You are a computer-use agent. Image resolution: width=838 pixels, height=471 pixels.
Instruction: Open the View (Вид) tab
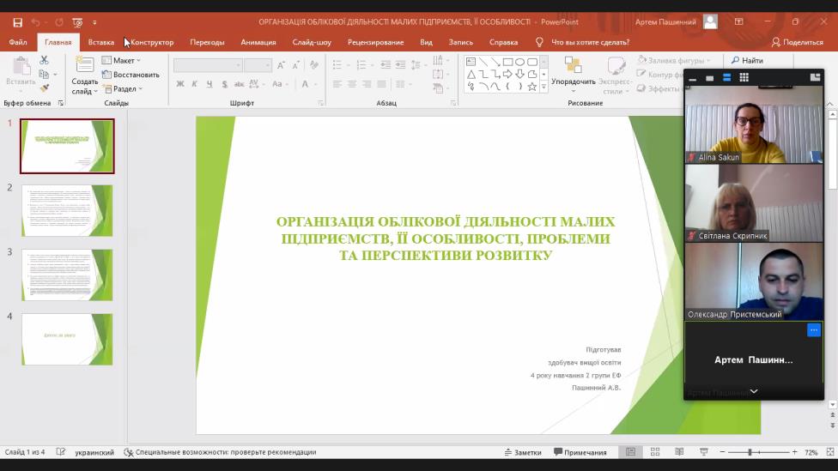tap(426, 42)
